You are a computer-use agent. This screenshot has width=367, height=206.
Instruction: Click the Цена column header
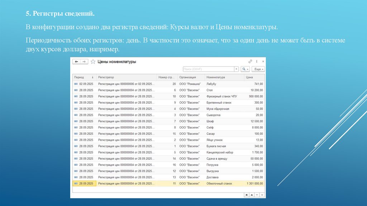[x=254, y=77]
